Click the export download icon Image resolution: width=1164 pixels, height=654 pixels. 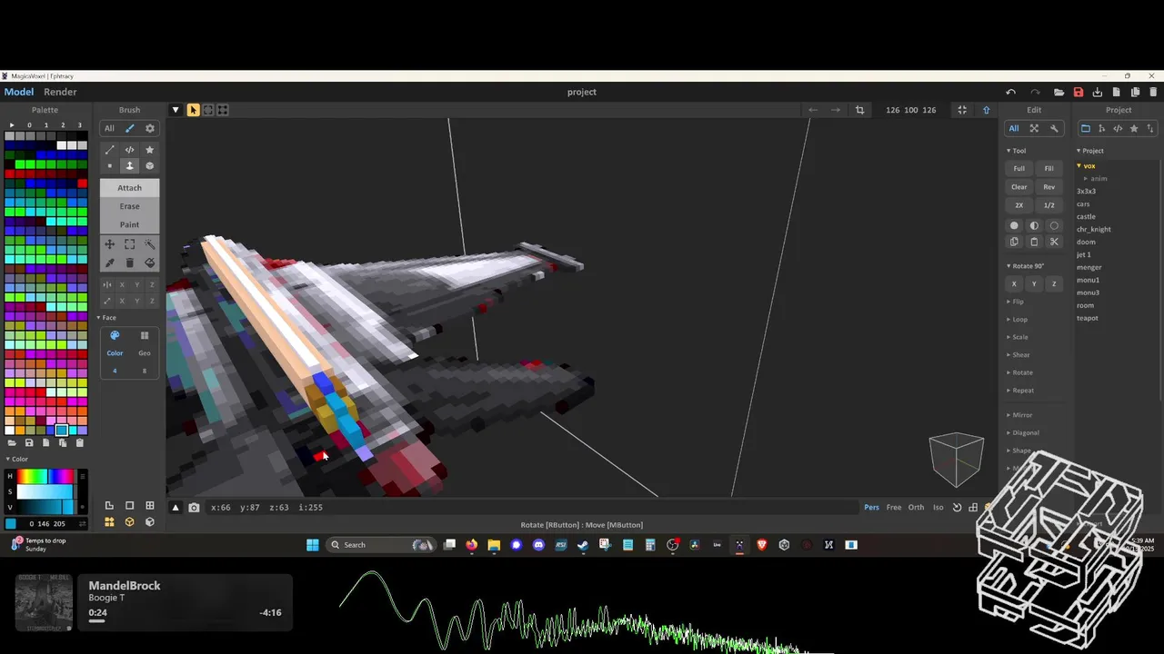[x=1098, y=92]
